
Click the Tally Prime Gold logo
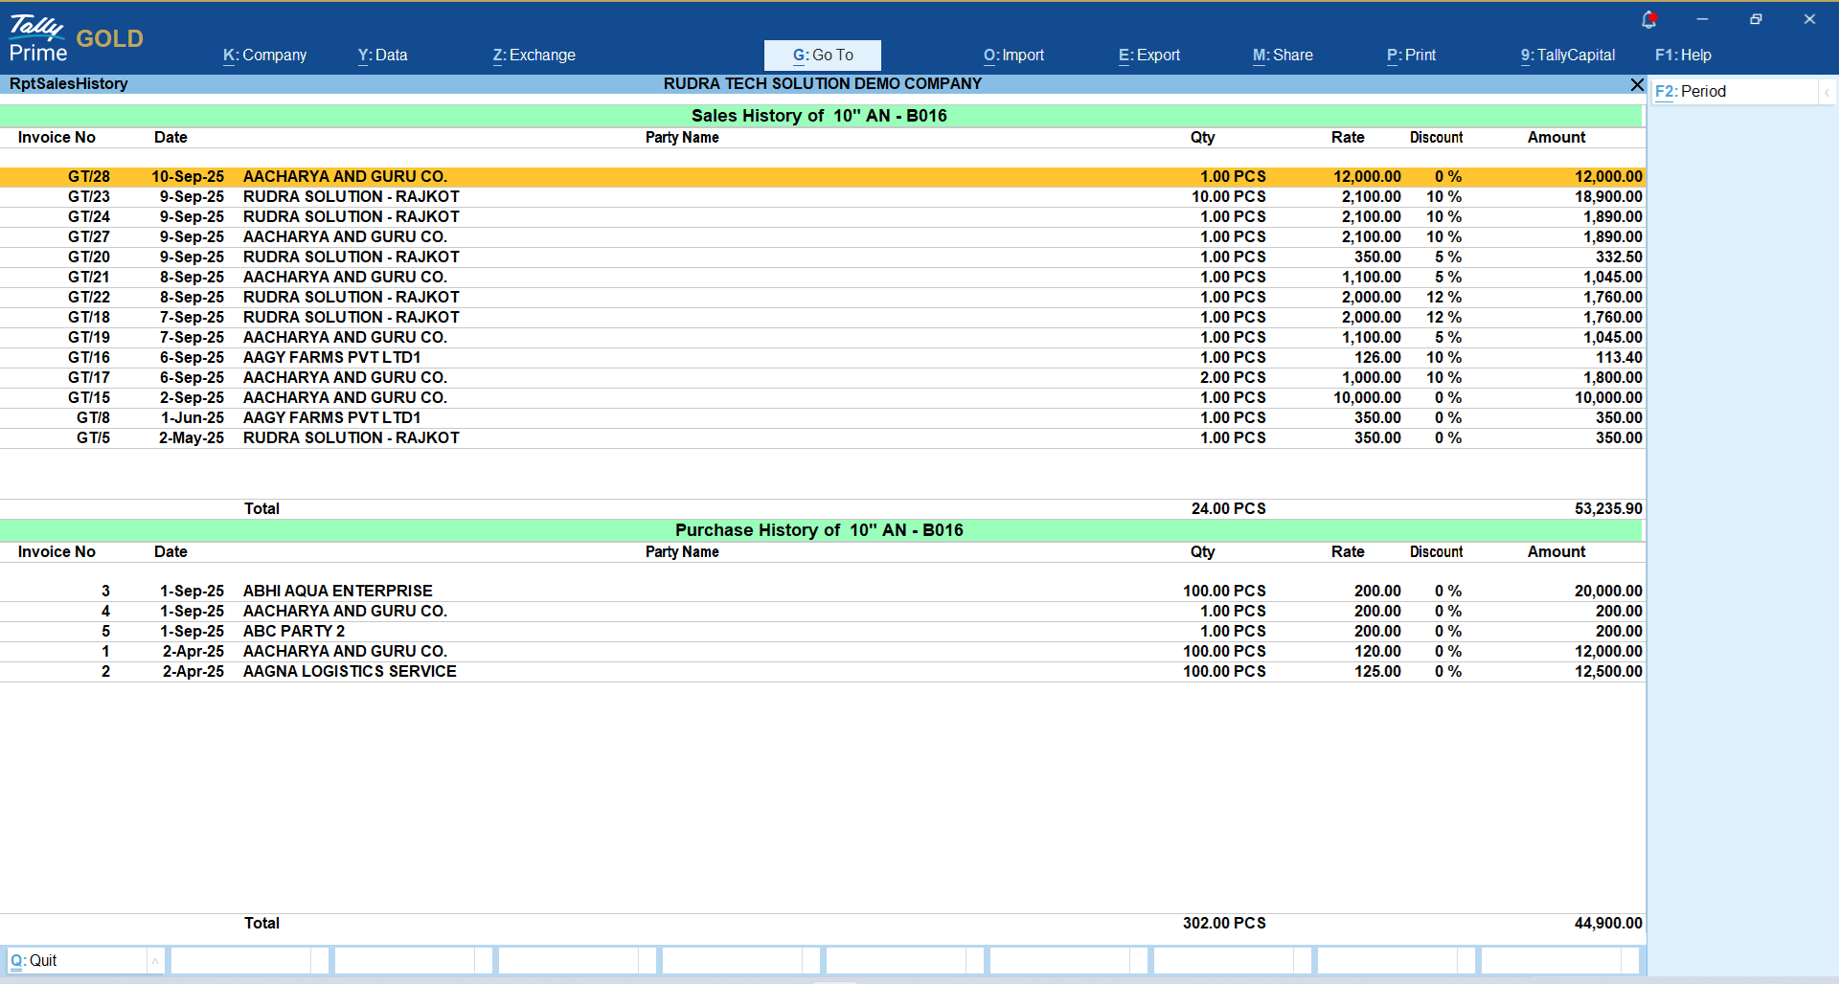[x=76, y=38]
